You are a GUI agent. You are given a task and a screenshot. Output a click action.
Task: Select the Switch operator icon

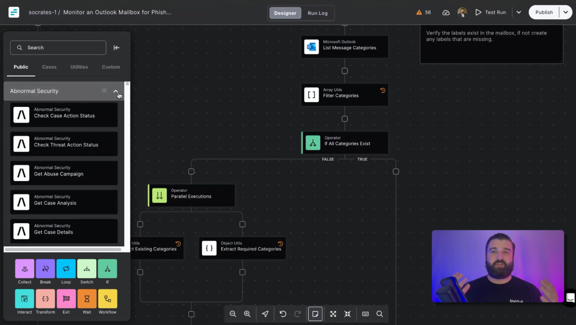[x=87, y=269]
